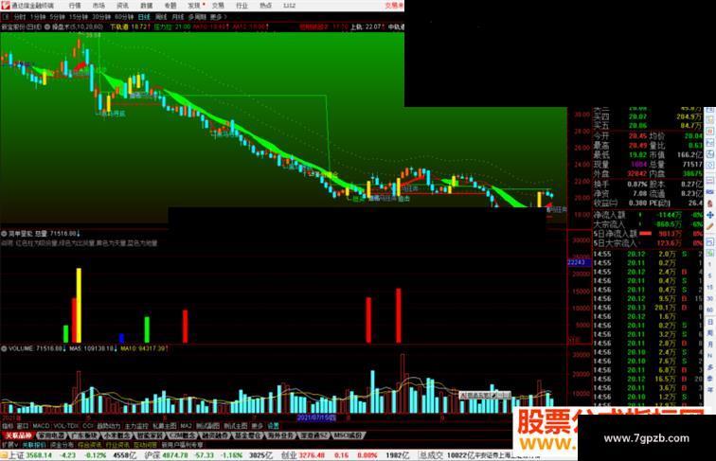Viewport: 716px width, 461px height.
Task: Select CCI indicator tab
Action: pos(87,425)
